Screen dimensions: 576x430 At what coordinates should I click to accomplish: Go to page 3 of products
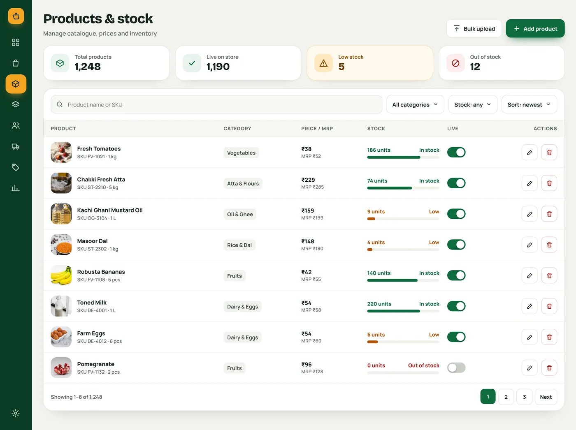(525, 397)
